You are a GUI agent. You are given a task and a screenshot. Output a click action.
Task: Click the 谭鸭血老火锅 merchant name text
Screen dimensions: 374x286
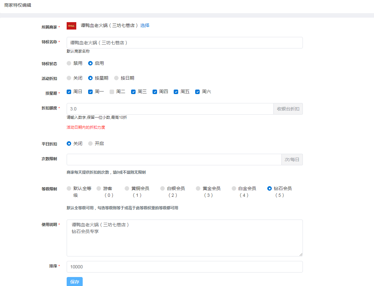[x=109, y=26]
